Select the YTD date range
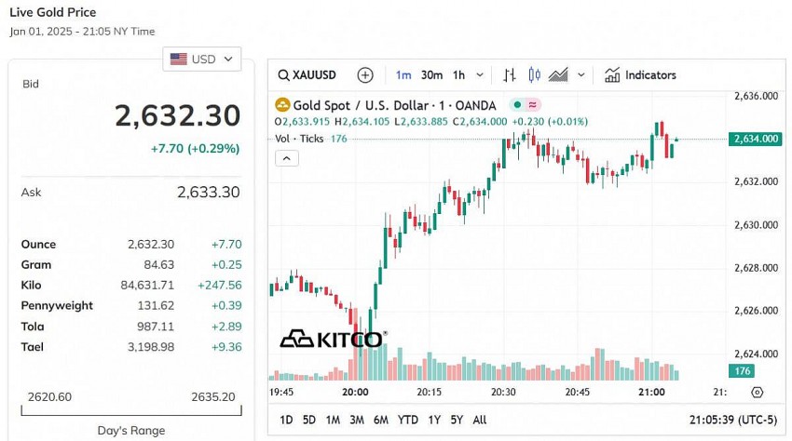 tap(408, 420)
